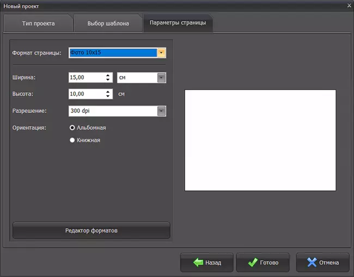Click the Назад button with green arrow
The height and width of the screenshot is (277, 354).
click(206, 262)
